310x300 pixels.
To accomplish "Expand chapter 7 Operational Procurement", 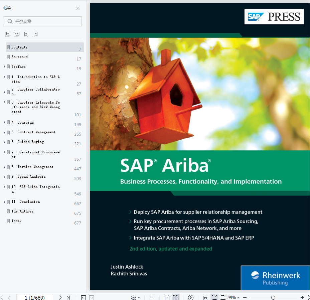I will 4,152.
